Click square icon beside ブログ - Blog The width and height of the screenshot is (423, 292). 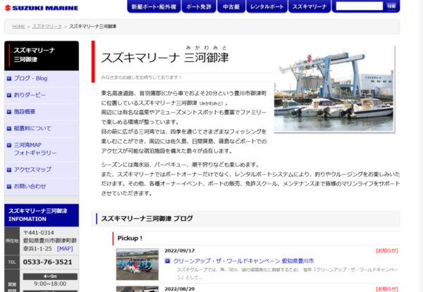coord(9,79)
